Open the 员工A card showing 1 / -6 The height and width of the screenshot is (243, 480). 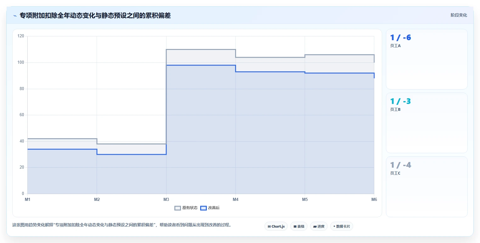426,59
